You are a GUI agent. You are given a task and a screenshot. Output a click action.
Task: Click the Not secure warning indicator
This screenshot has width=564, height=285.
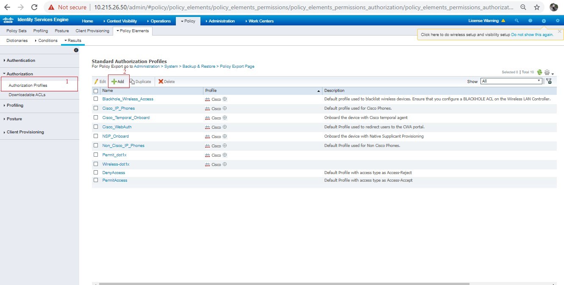[67, 7]
